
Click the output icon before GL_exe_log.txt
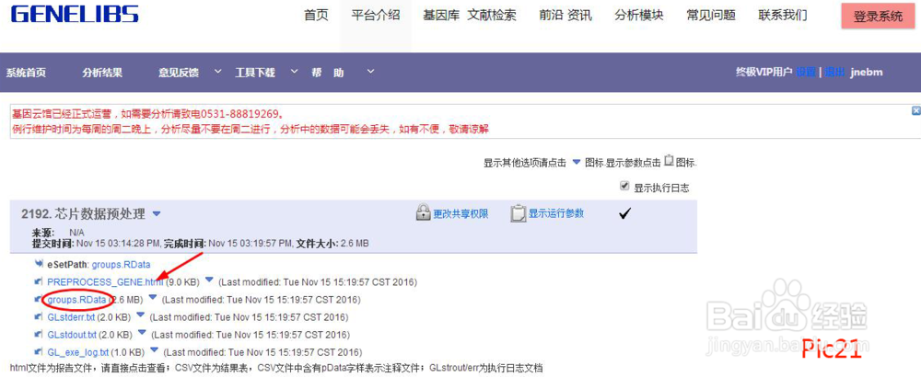point(40,352)
